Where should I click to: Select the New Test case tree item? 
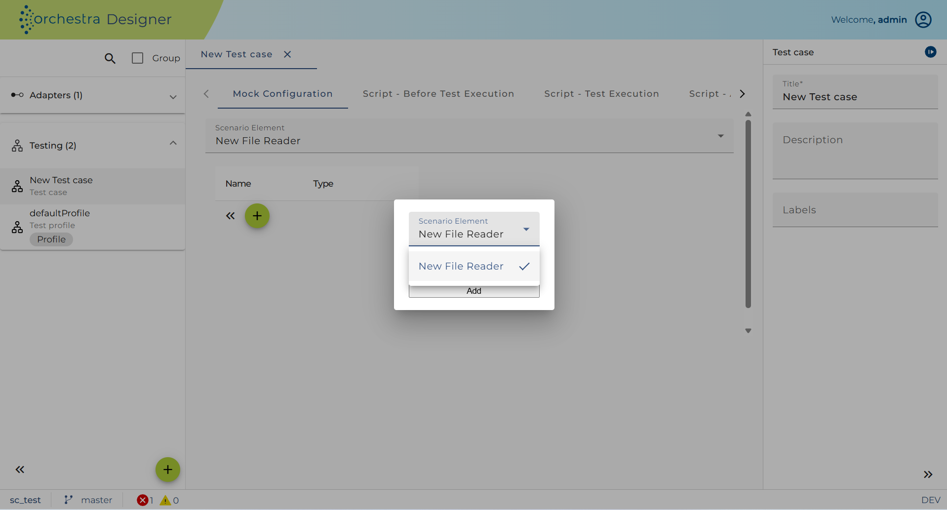click(x=93, y=186)
